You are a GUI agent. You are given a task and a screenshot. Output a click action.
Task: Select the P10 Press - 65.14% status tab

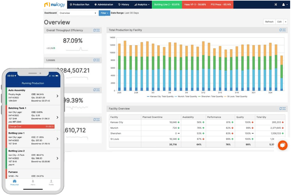pos(221,4)
